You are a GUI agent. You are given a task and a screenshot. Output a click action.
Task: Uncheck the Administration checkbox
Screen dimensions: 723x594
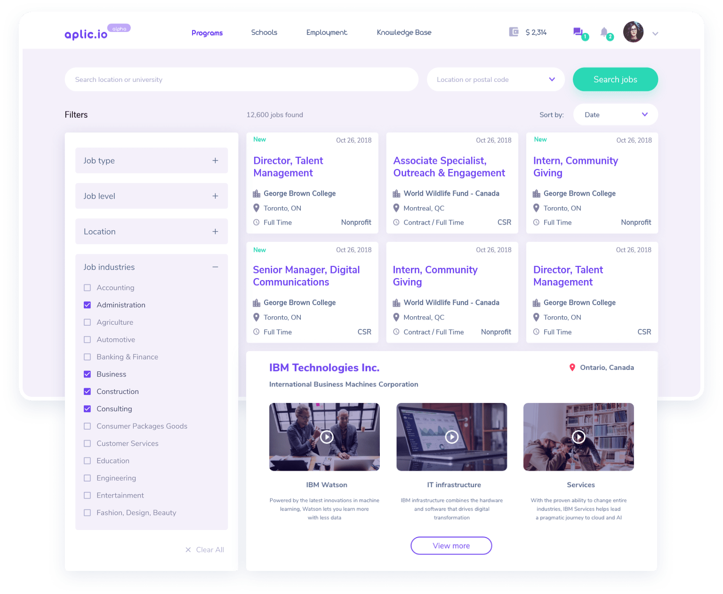coord(87,305)
